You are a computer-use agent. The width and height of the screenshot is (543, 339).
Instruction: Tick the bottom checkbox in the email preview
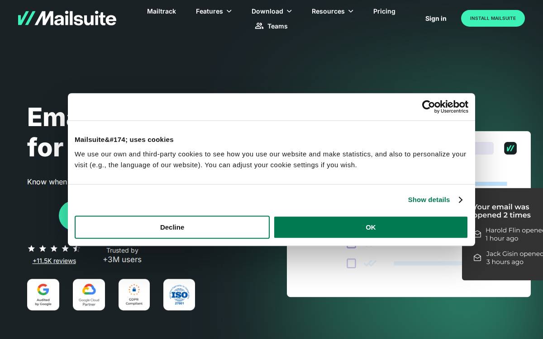click(x=351, y=263)
